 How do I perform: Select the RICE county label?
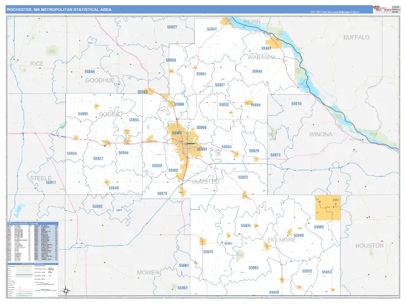tap(37, 64)
